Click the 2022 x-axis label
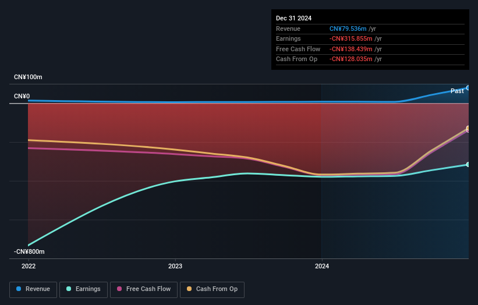This screenshot has height=305, width=478. pyautogui.click(x=29, y=267)
